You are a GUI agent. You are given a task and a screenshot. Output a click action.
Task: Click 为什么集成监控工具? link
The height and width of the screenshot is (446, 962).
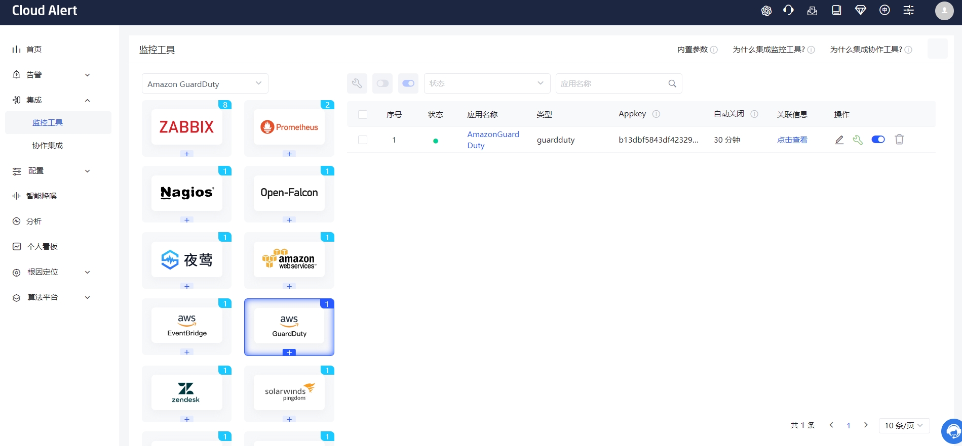point(769,50)
